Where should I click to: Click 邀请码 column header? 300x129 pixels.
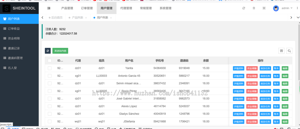[184, 61]
